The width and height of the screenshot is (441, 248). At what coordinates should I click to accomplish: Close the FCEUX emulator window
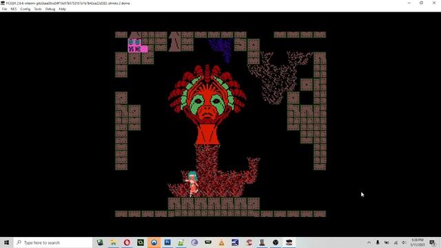click(x=434, y=3)
